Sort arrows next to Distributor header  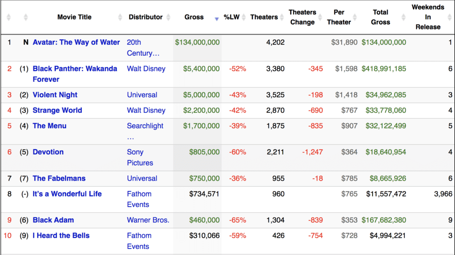168,17
